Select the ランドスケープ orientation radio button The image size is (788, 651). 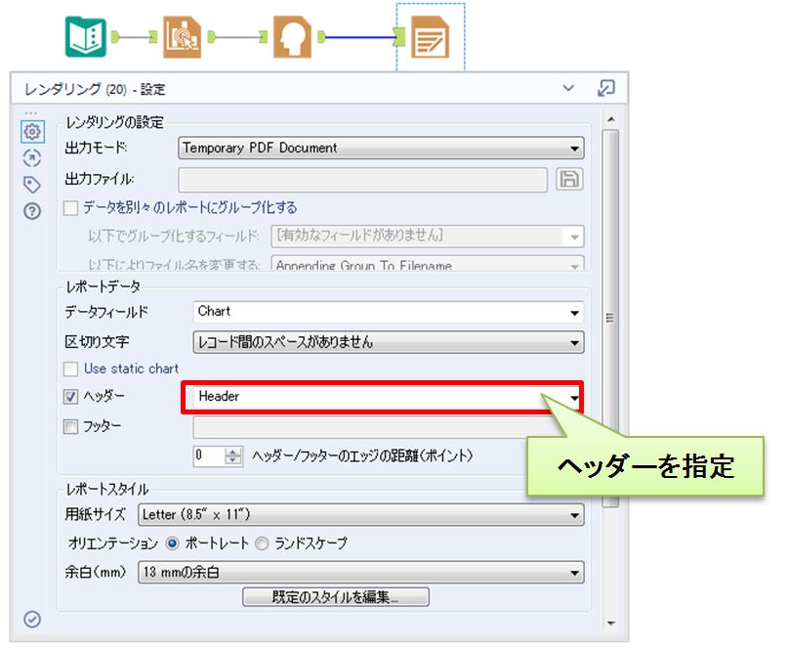262,542
